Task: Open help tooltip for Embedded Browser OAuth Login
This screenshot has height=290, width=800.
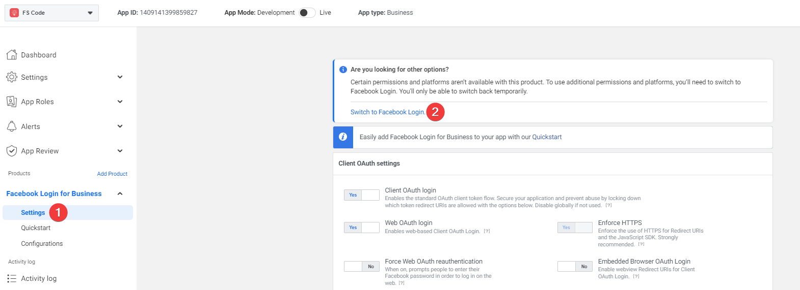Action: [x=636, y=277]
